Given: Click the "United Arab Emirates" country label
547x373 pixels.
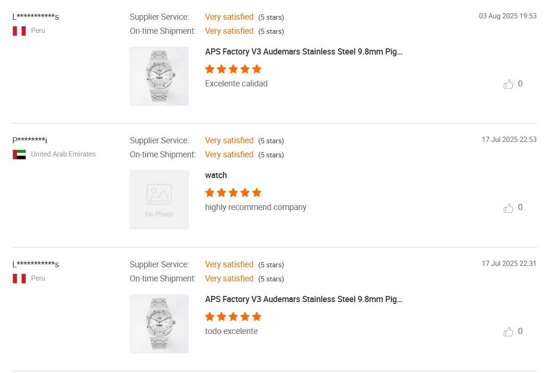Looking at the screenshot, I should click(x=63, y=154).
